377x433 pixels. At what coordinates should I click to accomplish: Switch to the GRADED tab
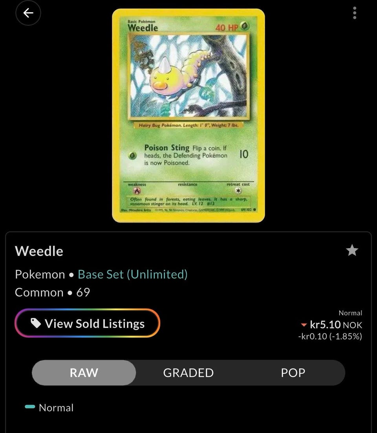pyautogui.click(x=188, y=373)
